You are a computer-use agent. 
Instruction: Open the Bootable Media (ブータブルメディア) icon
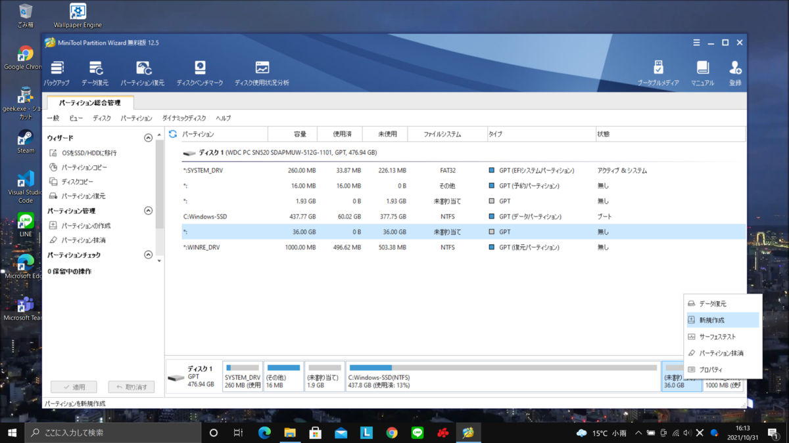click(x=658, y=74)
